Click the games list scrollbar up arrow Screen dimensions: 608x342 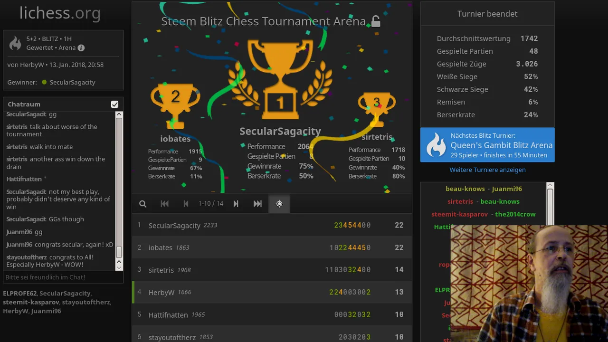point(550,185)
